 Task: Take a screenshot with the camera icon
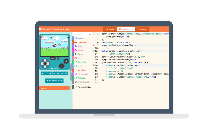coord(62,73)
